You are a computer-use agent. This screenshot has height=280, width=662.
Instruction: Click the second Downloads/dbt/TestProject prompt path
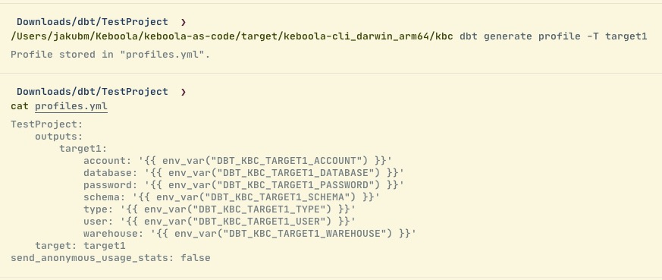(92, 91)
